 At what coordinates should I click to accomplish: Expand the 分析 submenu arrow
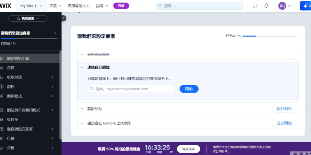pyautogui.click(x=52, y=148)
